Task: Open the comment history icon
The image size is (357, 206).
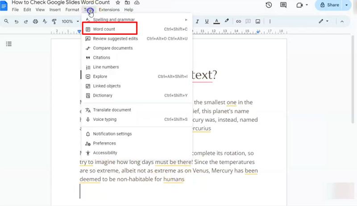Action: coord(283,5)
